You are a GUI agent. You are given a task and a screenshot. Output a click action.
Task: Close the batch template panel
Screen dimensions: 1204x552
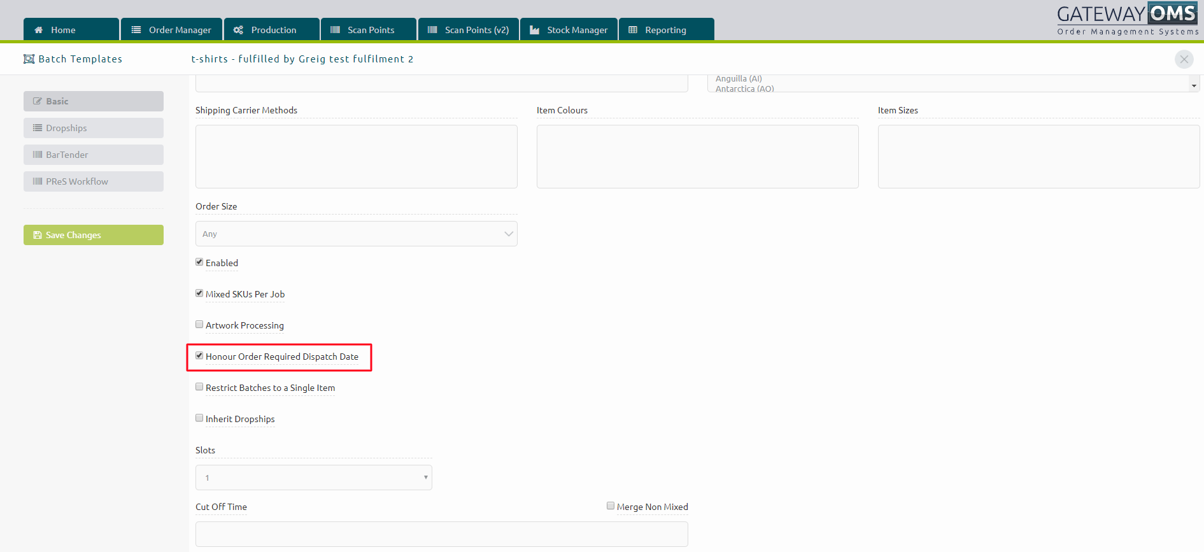(1184, 59)
